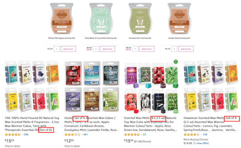Open Amazon Rain Scentsy Bar image
This screenshot has width=241, height=148.
[140, 19]
